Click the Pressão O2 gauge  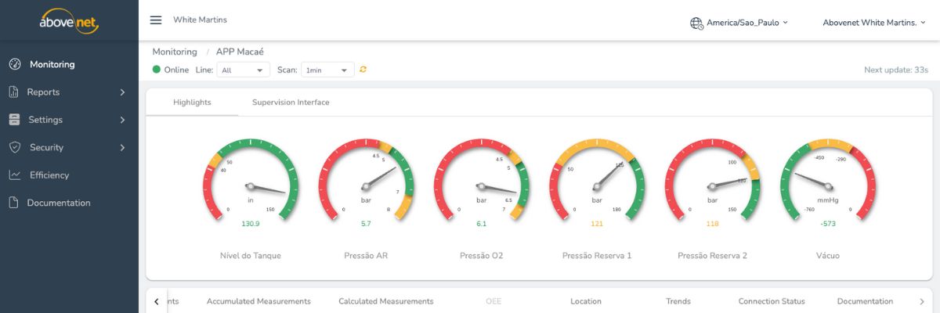click(481, 180)
